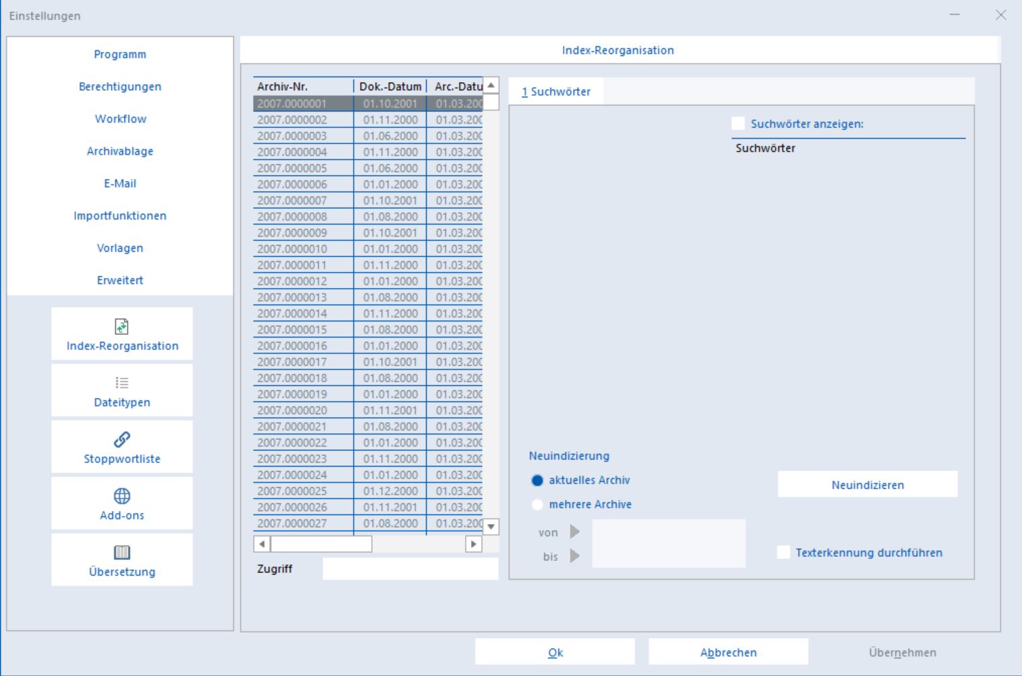The image size is (1022, 676).
Task: Click the vertical scrollbar thumb of the table
Action: [491, 102]
